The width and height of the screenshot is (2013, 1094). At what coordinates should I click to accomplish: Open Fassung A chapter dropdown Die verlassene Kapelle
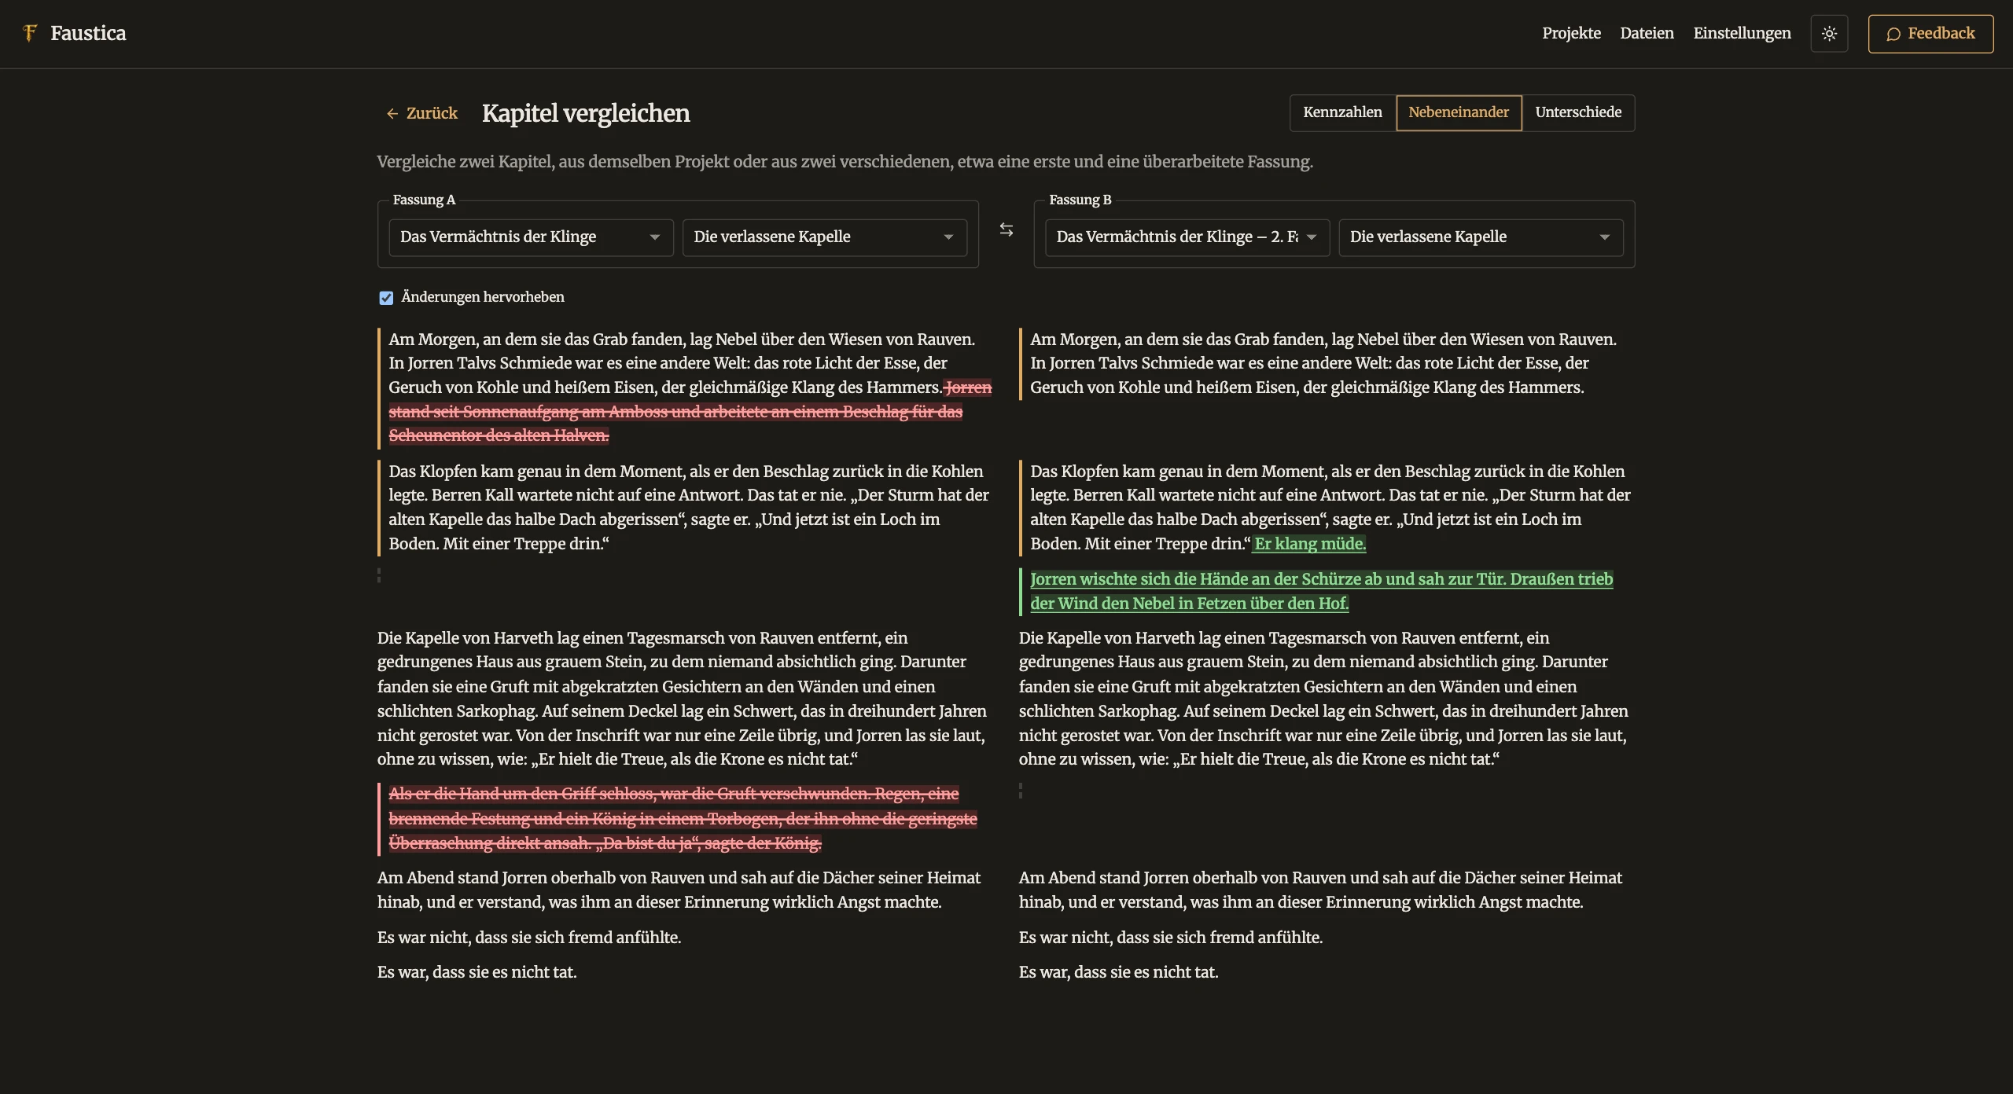[824, 237]
